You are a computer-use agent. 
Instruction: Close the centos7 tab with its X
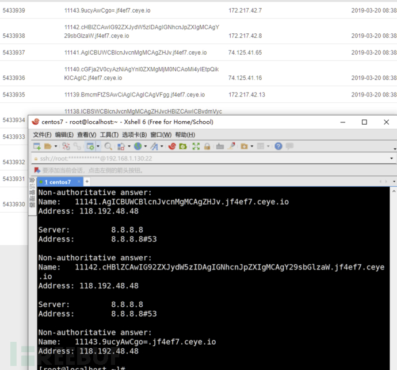tap(79, 182)
